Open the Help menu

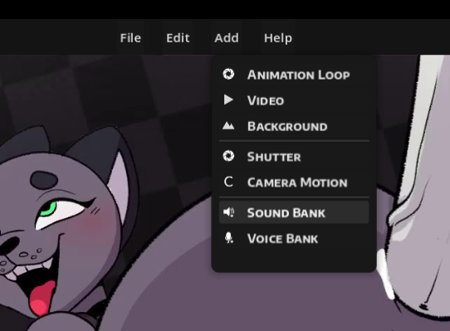278,37
